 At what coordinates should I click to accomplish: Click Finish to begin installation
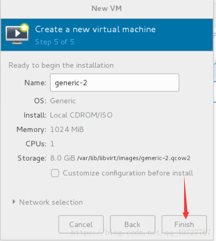[184, 224]
